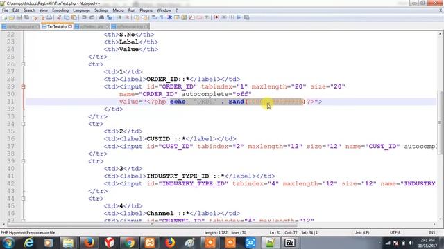Click the Redo toolbar icon
The height and width of the screenshot is (249, 444).
click(x=92, y=17)
